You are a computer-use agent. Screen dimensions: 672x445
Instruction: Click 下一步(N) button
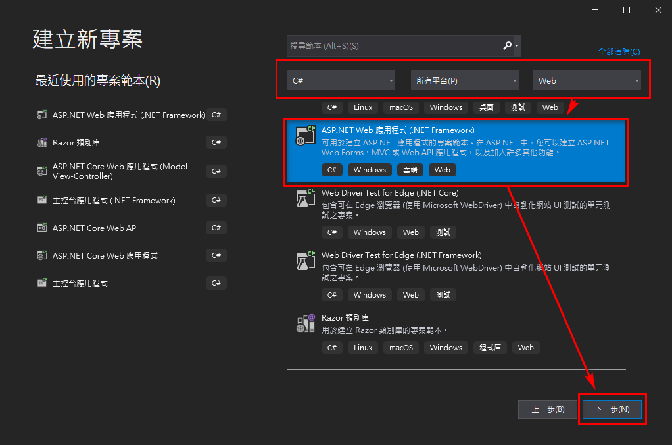click(612, 409)
